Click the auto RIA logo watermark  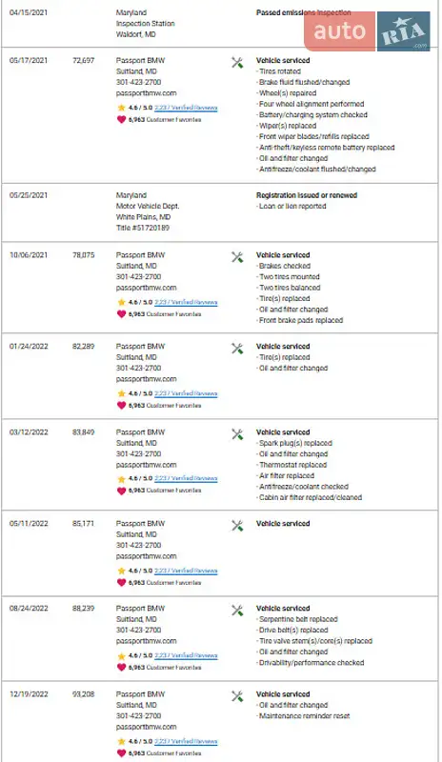368,31
